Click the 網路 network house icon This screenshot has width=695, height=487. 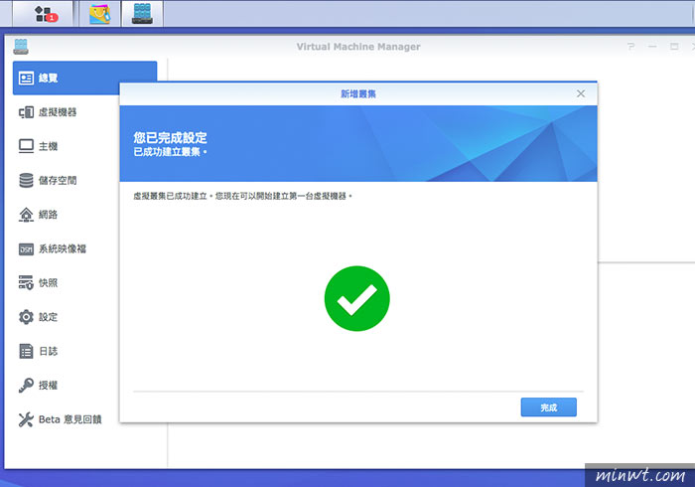pos(26,215)
